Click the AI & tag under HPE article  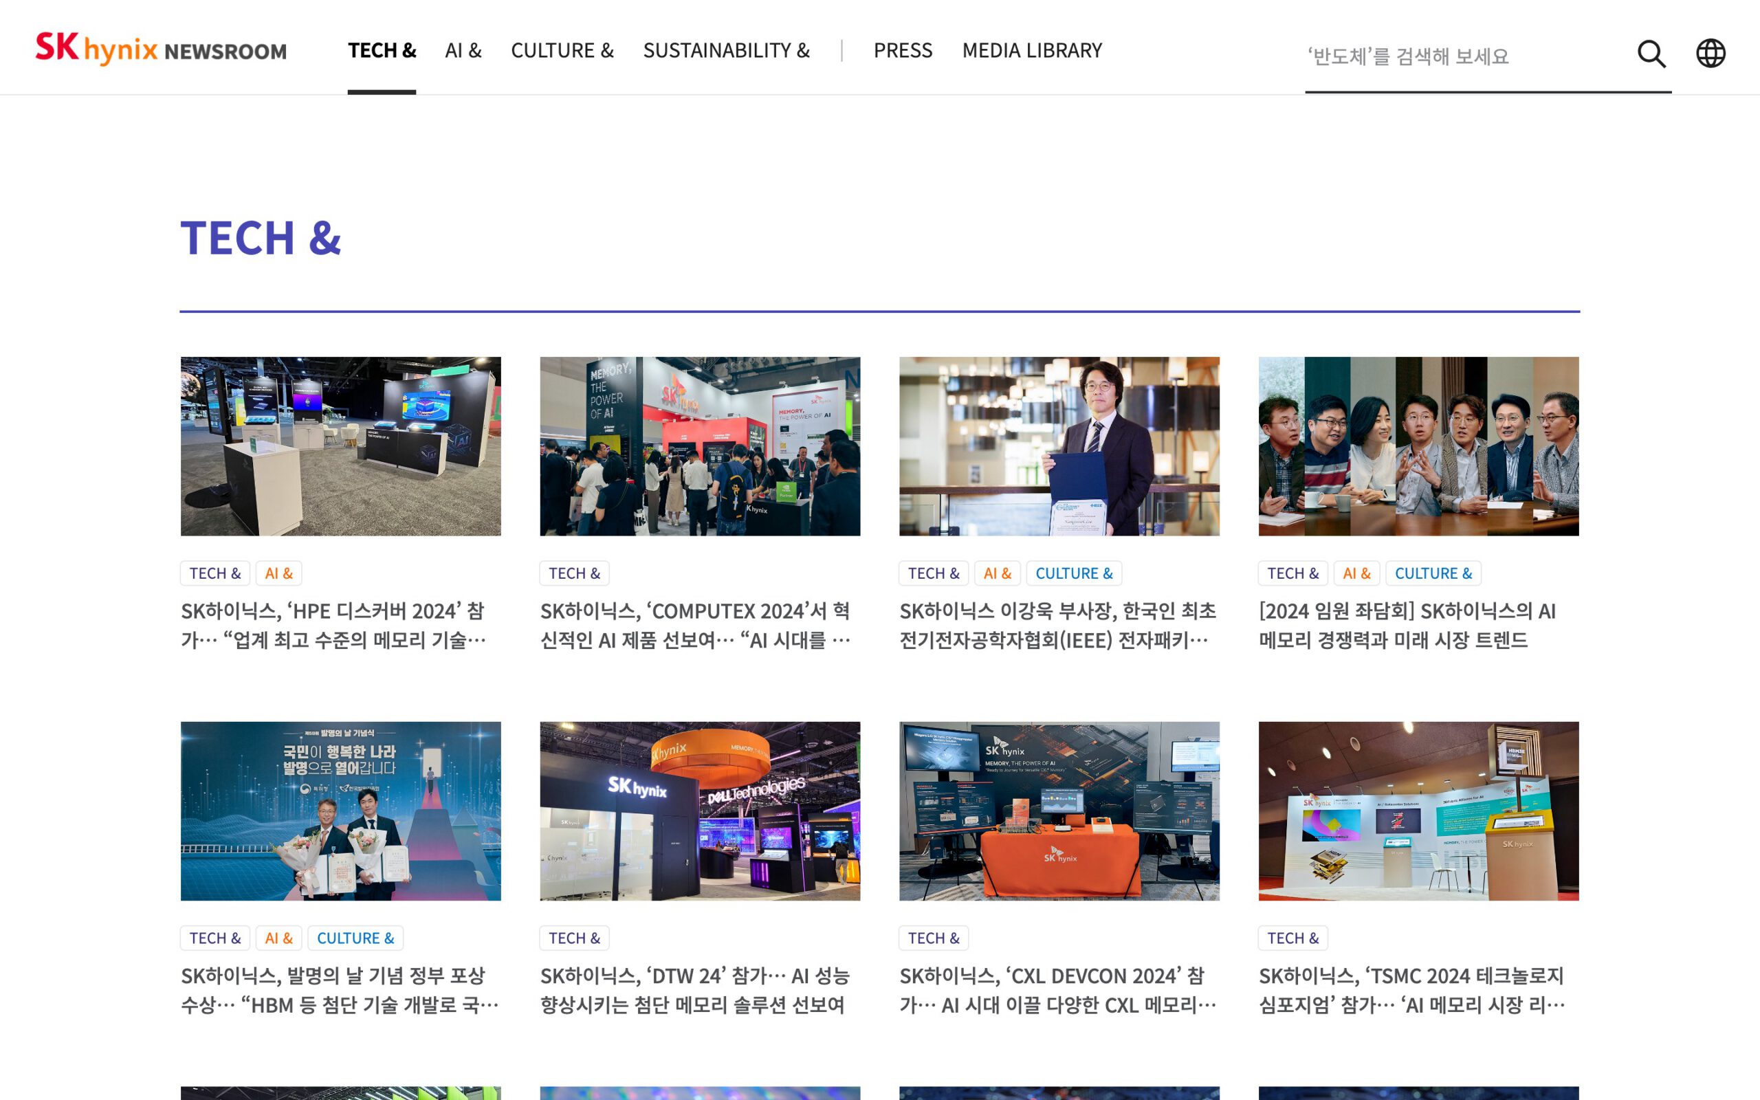click(x=278, y=573)
